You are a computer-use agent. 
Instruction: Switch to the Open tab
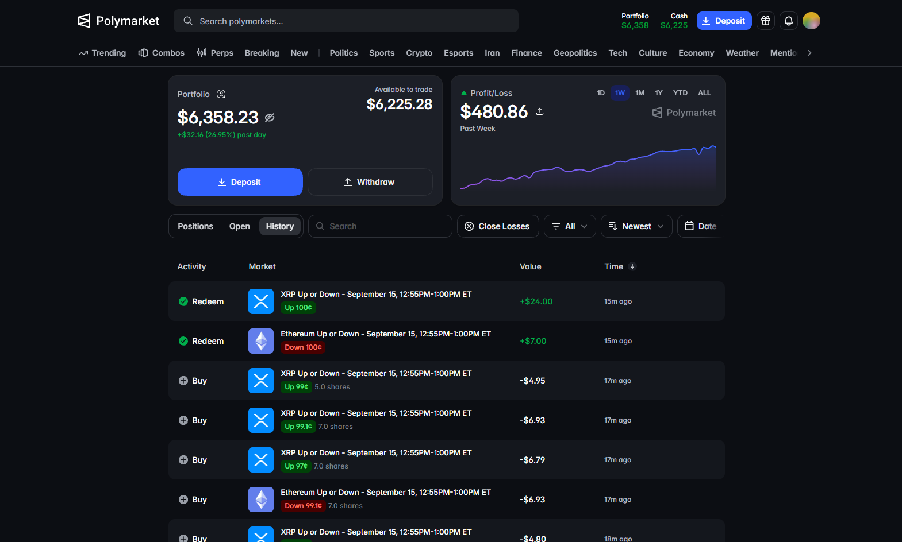click(x=240, y=226)
